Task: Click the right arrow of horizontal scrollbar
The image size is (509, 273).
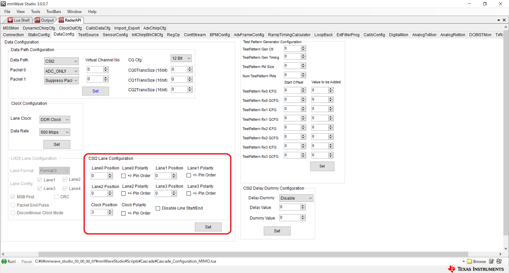Action: click(x=500, y=254)
